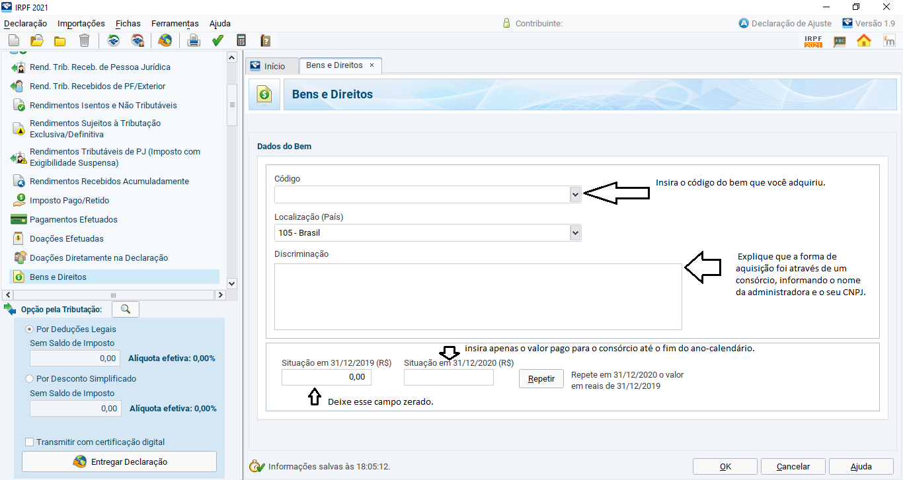Click sidebar scrollbar up arrow
Viewport: 903px width, 480px height.
click(x=231, y=57)
